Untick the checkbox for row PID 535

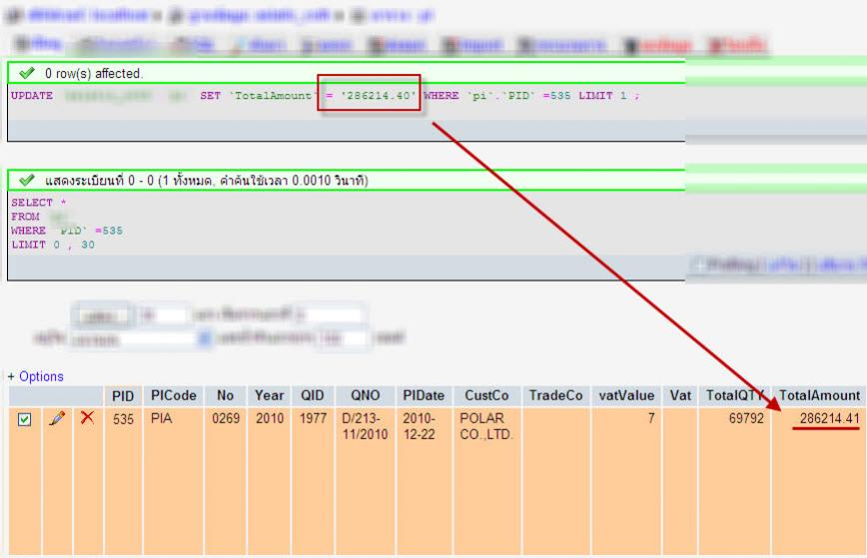click(24, 419)
